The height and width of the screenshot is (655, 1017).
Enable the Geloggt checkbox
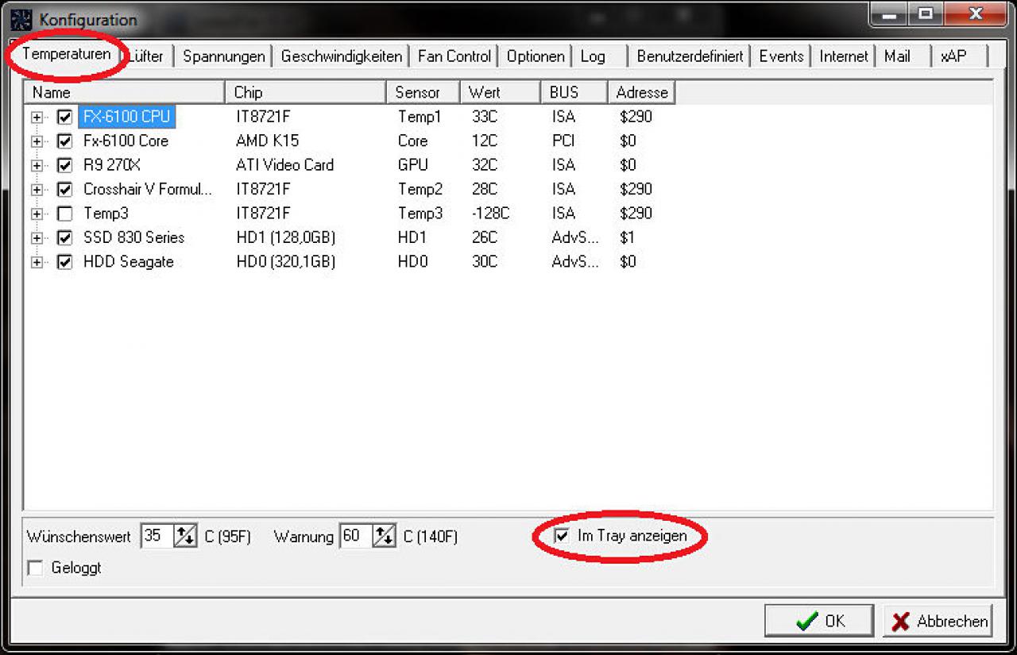pos(35,568)
